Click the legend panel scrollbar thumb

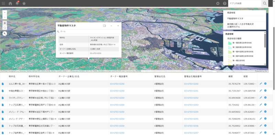[265, 40]
